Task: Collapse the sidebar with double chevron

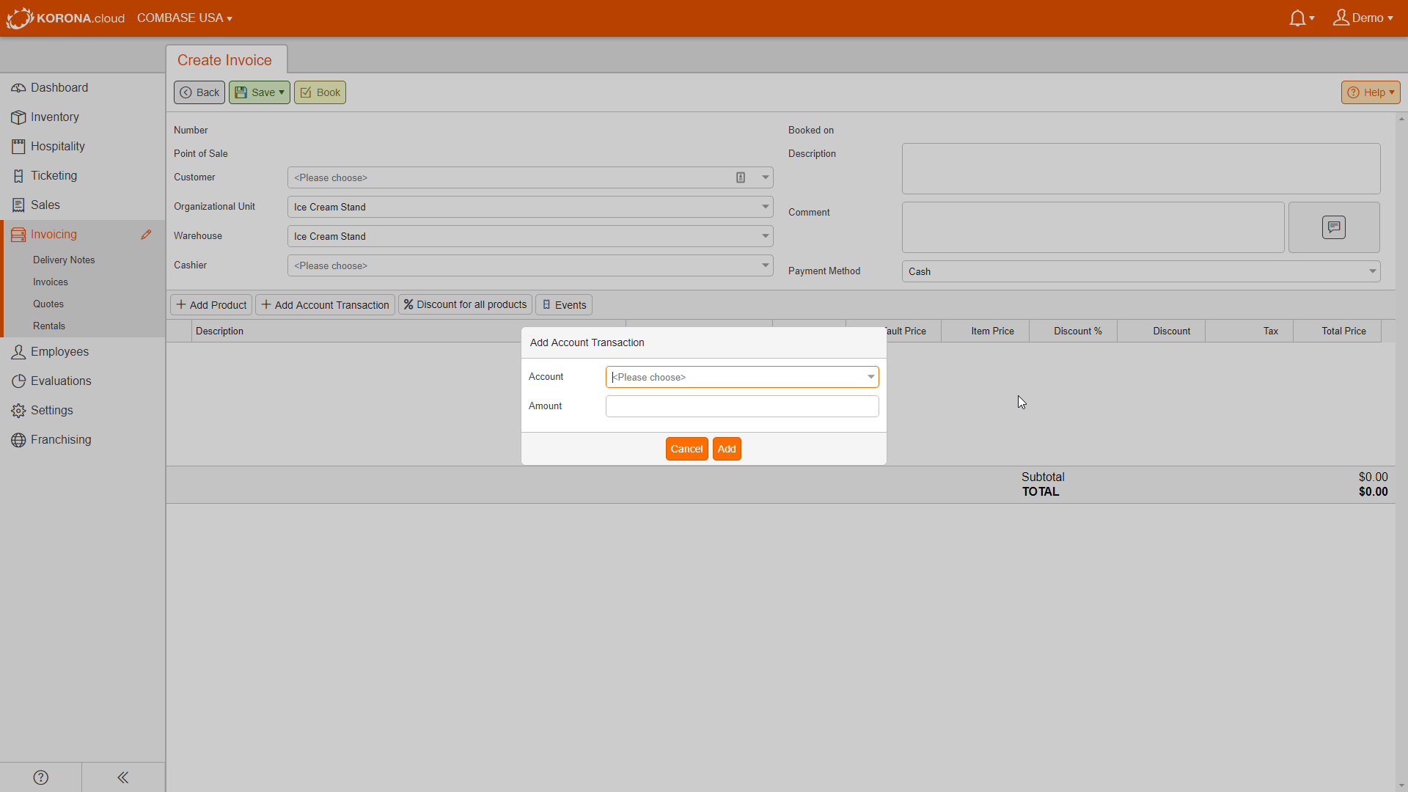Action: click(x=123, y=777)
